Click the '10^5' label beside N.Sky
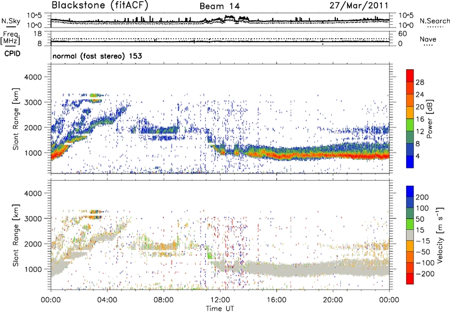The image size is (450, 312). tap(34, 16)
